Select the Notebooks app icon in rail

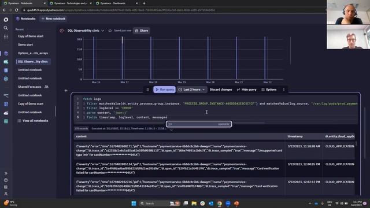[x=6, y=54]
